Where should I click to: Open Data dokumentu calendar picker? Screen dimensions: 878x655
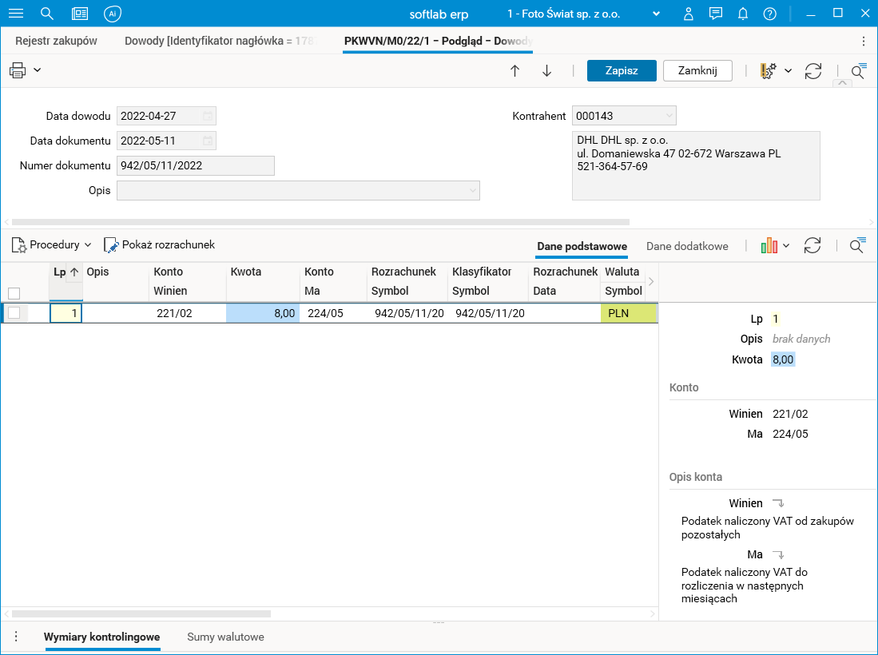coord(208,141)
